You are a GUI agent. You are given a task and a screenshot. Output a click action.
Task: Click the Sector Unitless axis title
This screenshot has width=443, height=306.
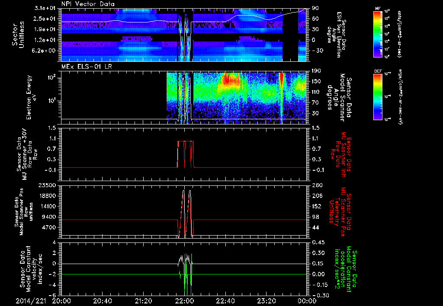point(18,35)
